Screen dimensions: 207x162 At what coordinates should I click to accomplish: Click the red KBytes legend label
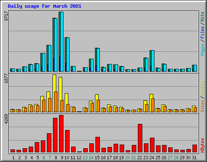point(202,145)
